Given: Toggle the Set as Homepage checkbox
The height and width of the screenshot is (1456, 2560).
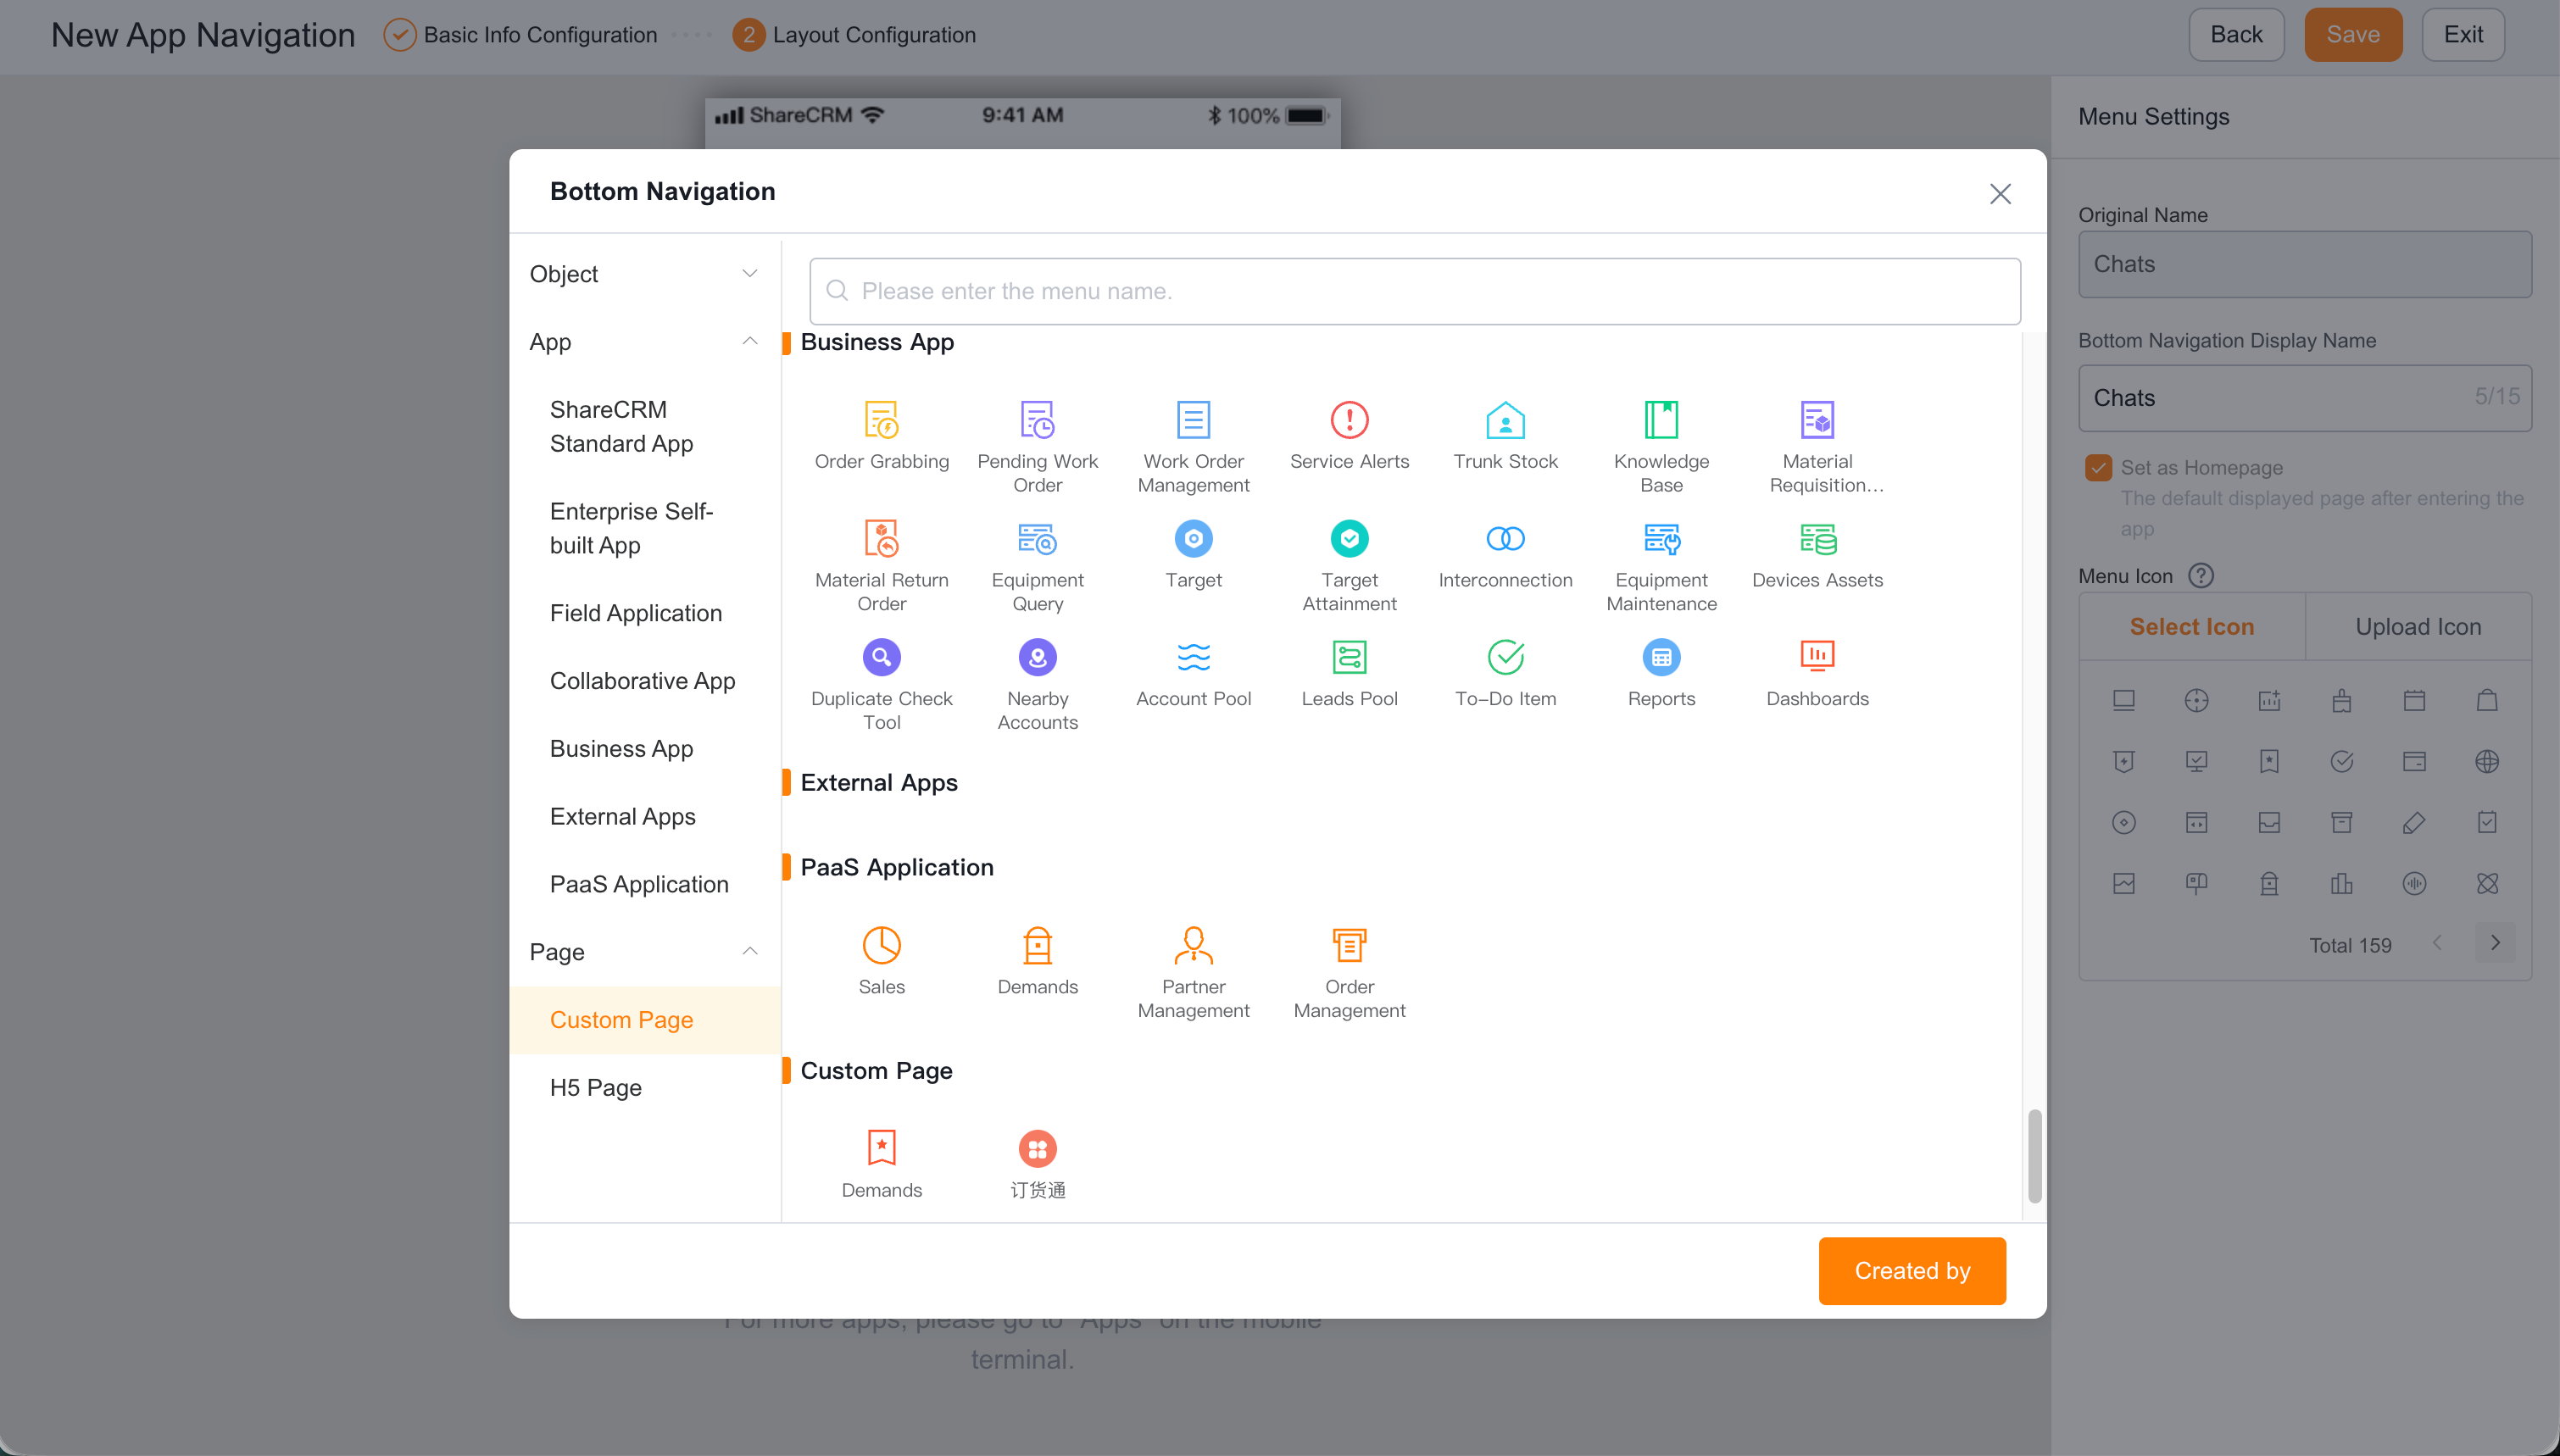Looking at the screenshot, I should pyautogui.click(x=2098, y=467).
